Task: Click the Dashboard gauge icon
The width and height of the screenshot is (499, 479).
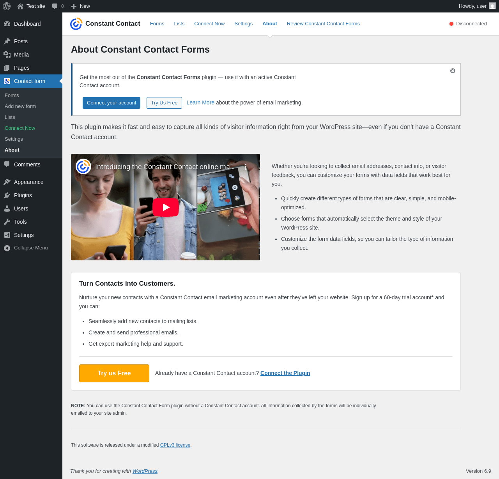Action: pos(7,24)
